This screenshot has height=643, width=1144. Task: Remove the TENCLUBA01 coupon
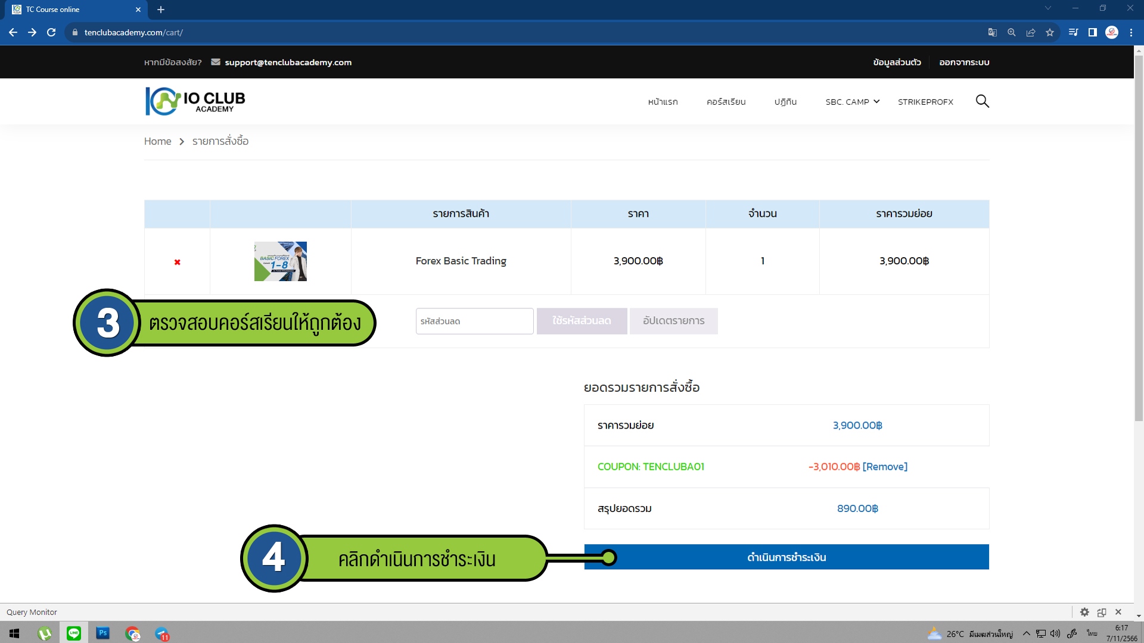[885, 467]
